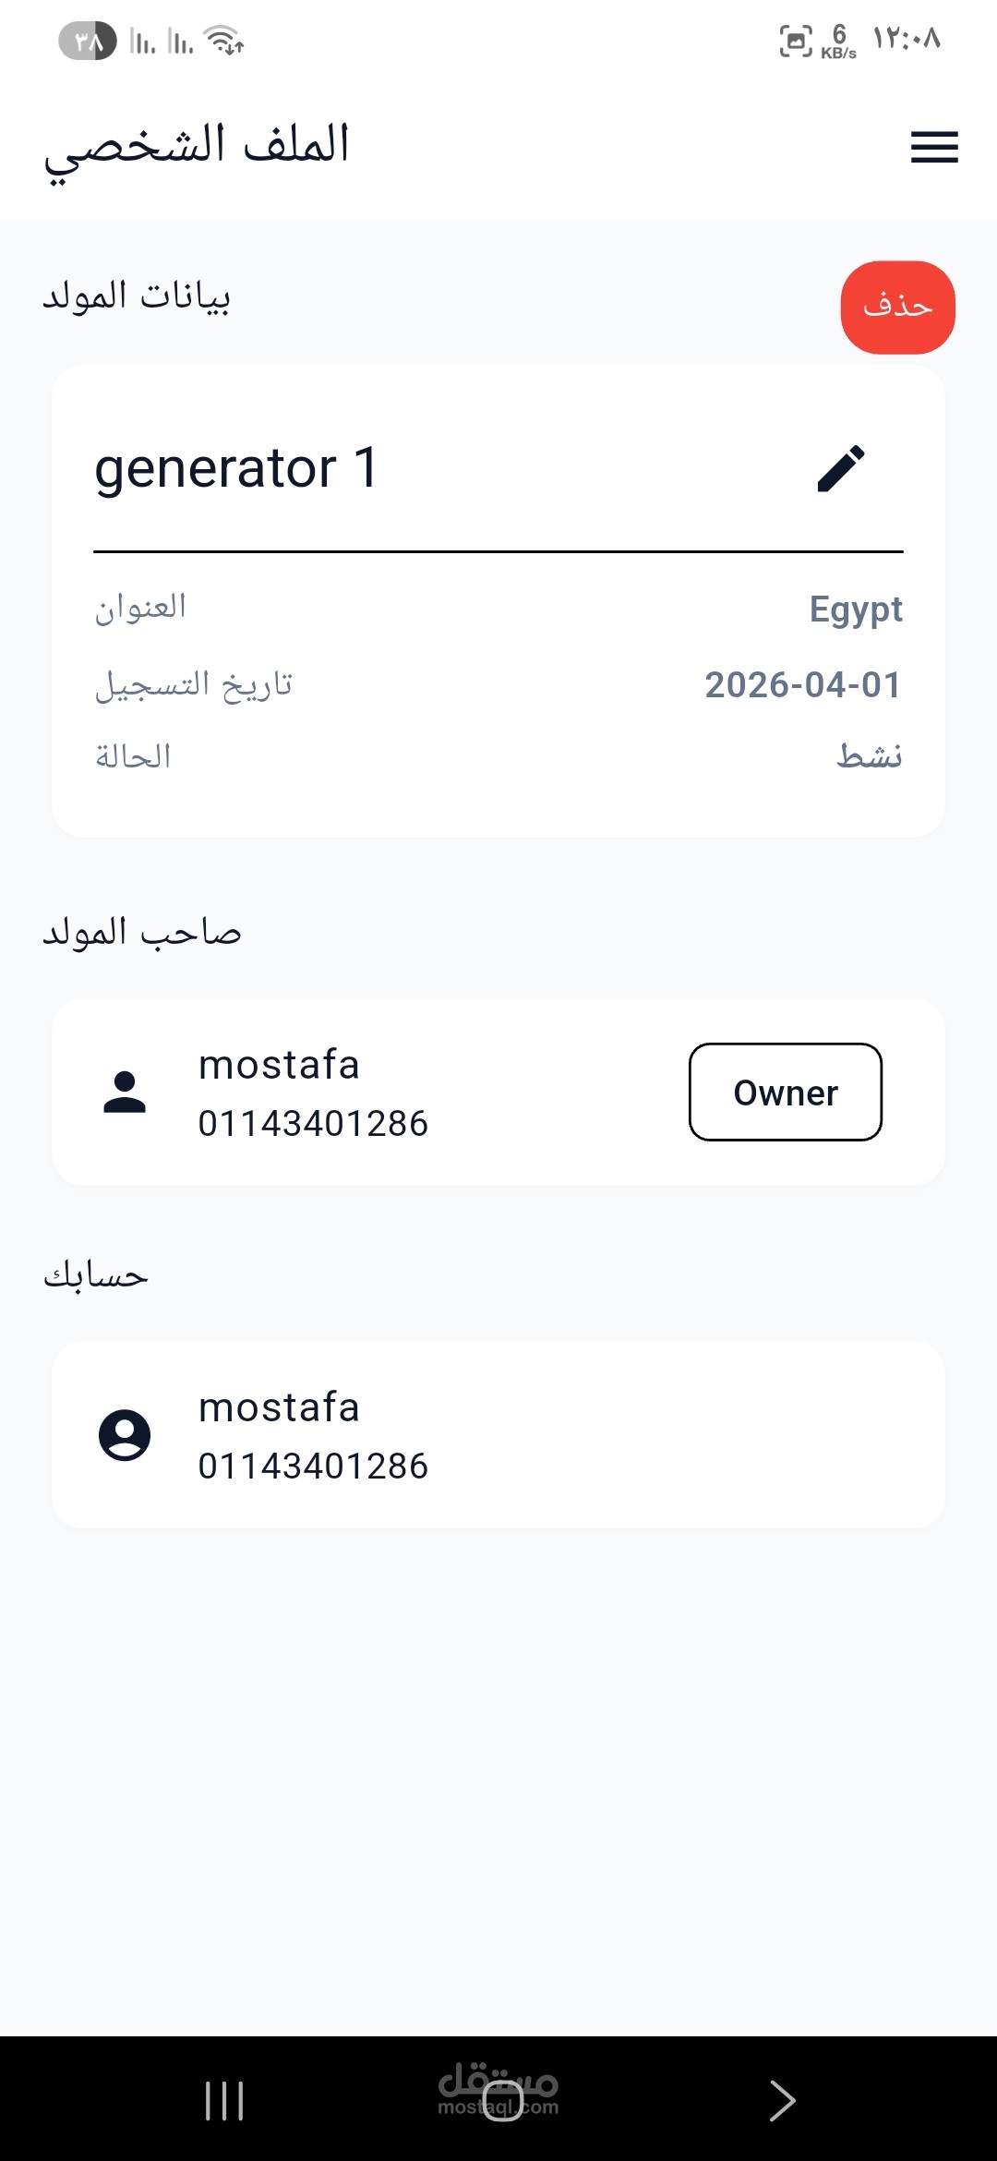This screenshot has height=2161, width=997.
Task: Click the Owner role button
Action: (786, 1092)
